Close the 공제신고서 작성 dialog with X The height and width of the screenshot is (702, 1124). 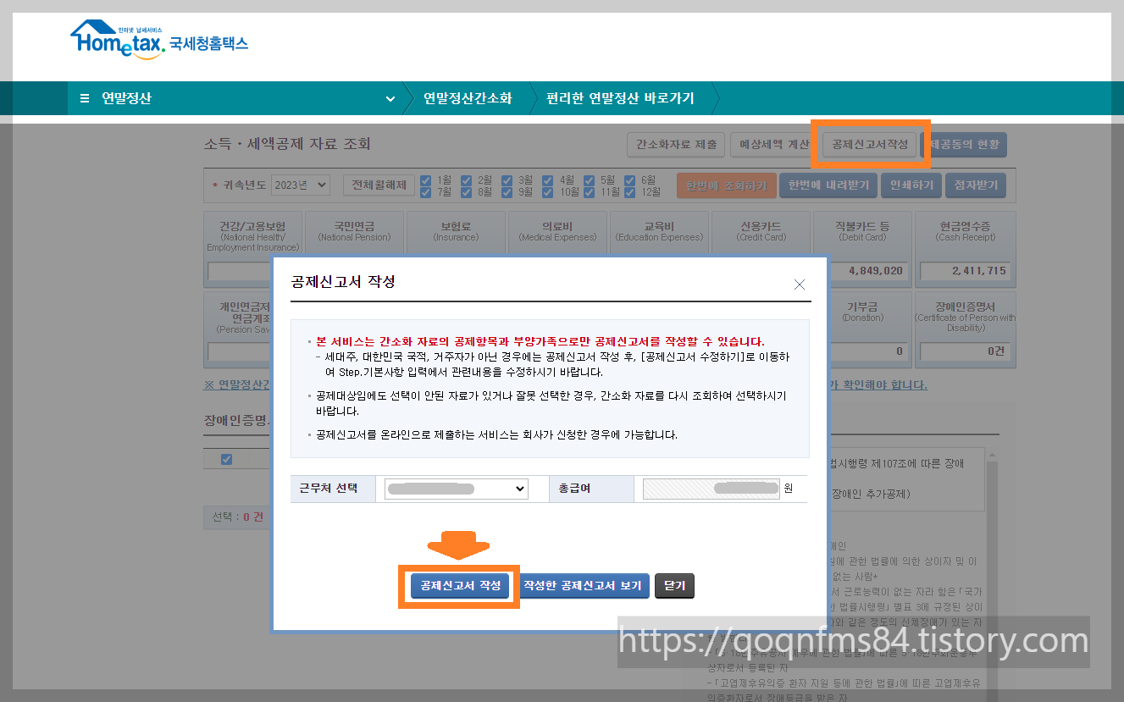pyautogui.click(x=799, y=285)
